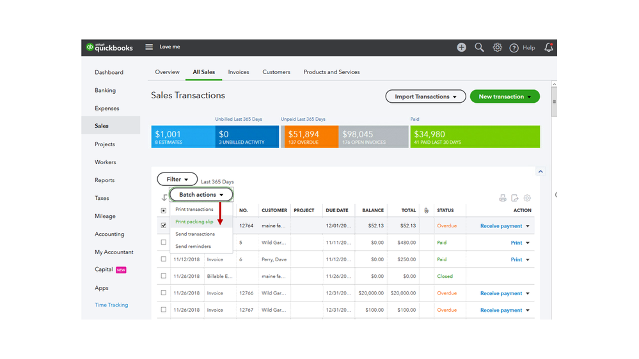
Task: Sort by Customer column header
Action: click(274, 210)
